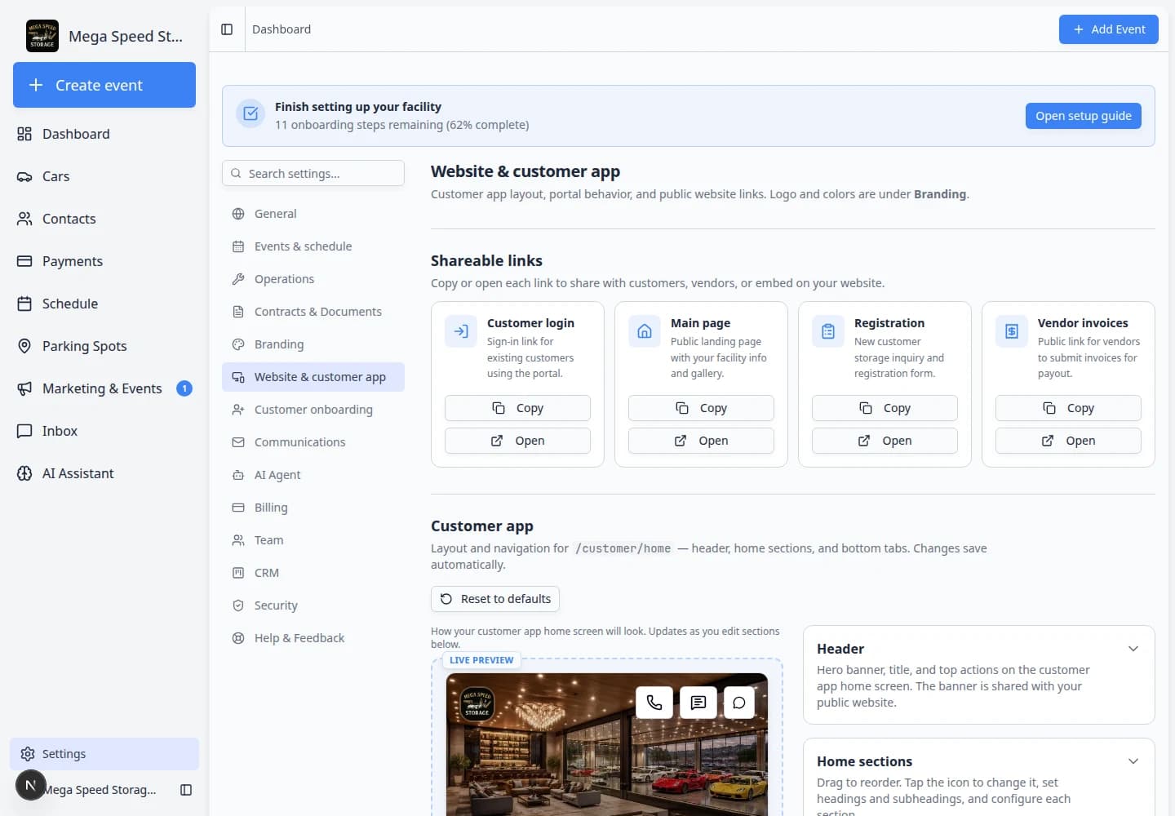Screen dimensions: 1175x816
Task: Select CRM settings section
Action: 313,573
